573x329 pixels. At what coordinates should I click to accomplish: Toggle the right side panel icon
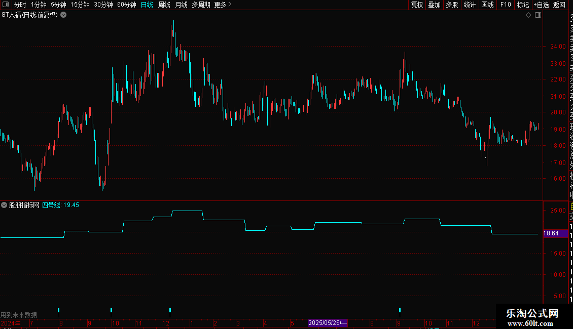point(538,15)
